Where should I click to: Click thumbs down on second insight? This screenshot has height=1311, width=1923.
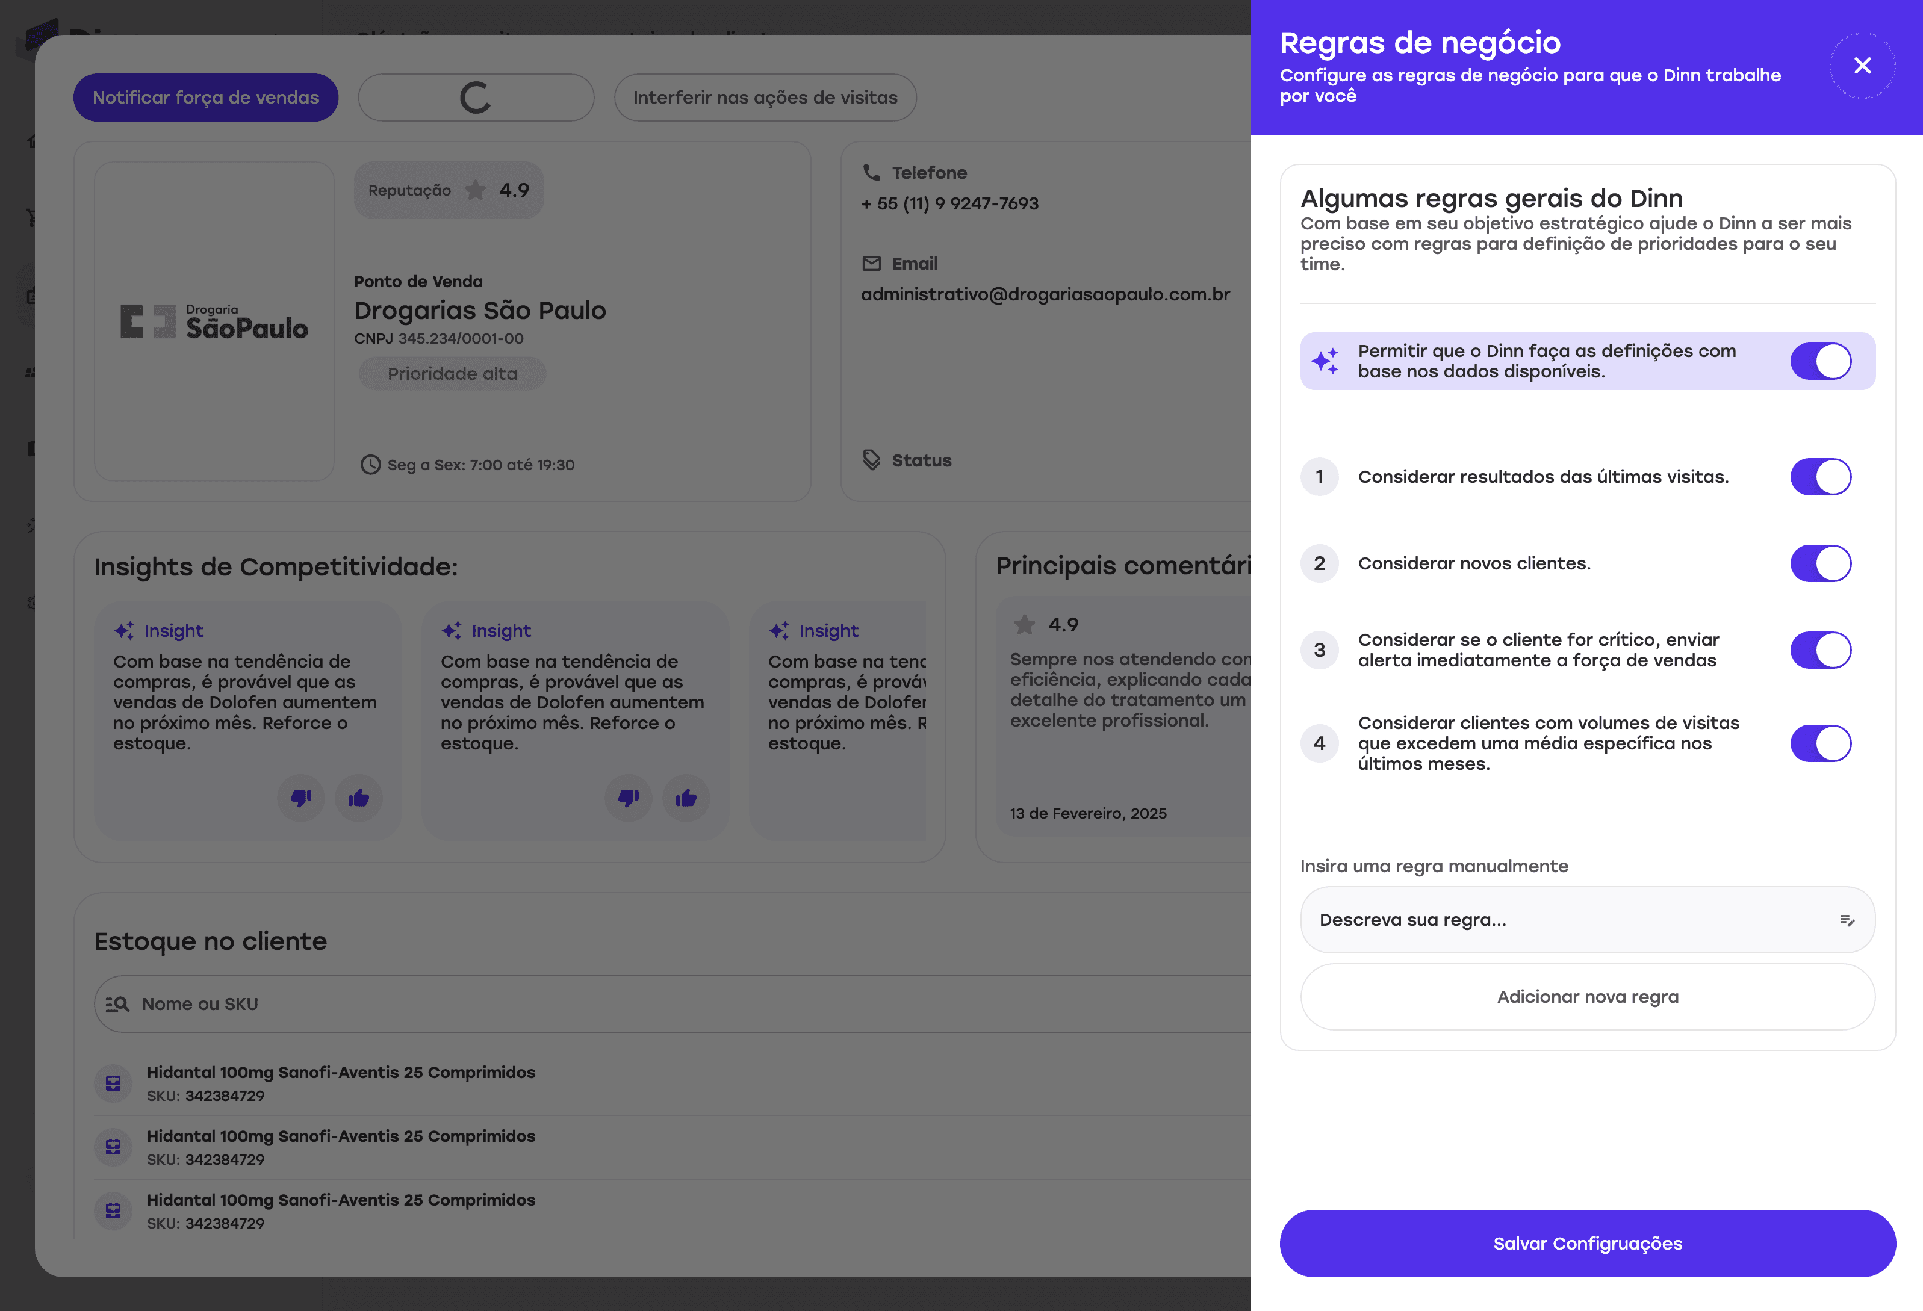pyautogui.click(x=628, y=798)
